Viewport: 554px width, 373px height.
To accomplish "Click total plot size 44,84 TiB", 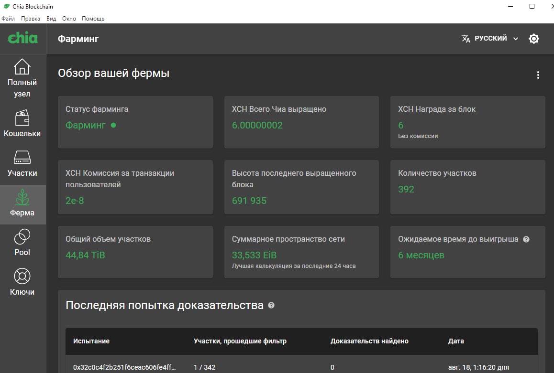I will (x=85, y=255).
